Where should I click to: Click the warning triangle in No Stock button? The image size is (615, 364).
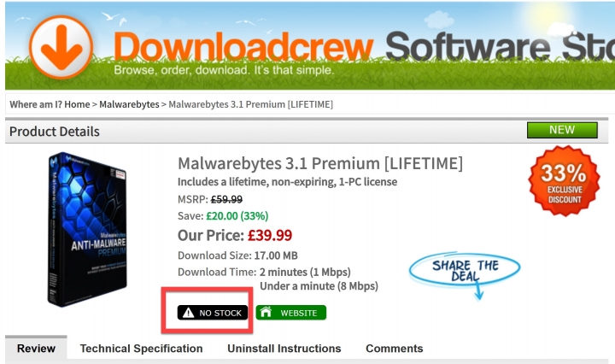[188, 313]
